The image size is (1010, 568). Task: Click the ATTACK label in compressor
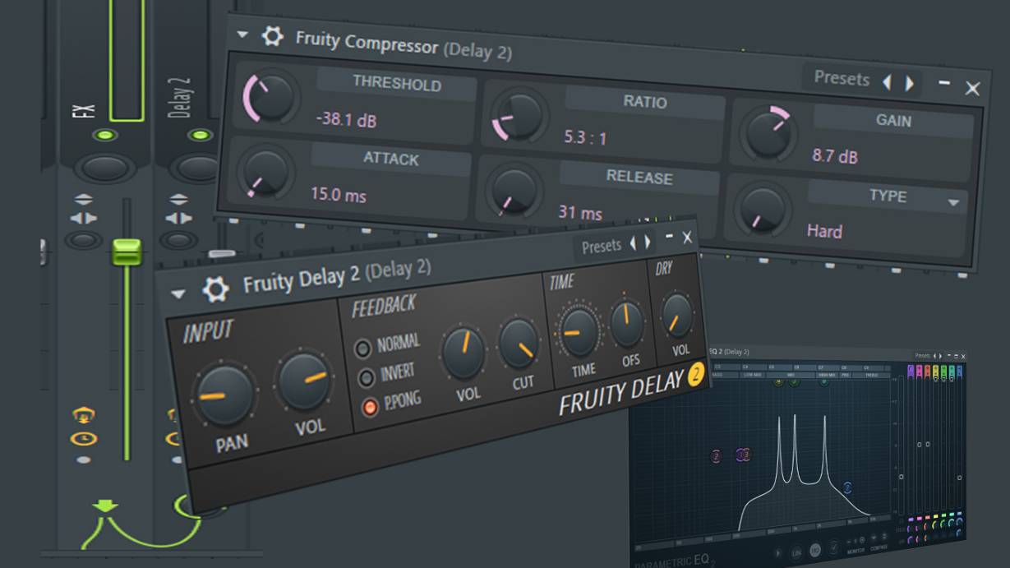coord(391,159)
